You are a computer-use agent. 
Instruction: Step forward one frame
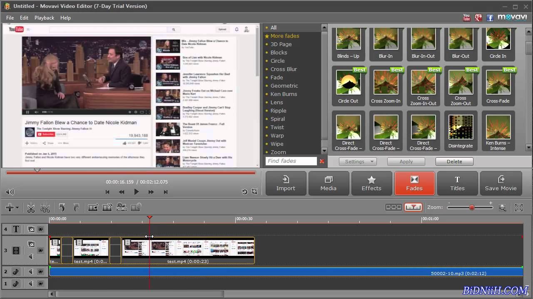pyautogui.click(x=151, y=192)
